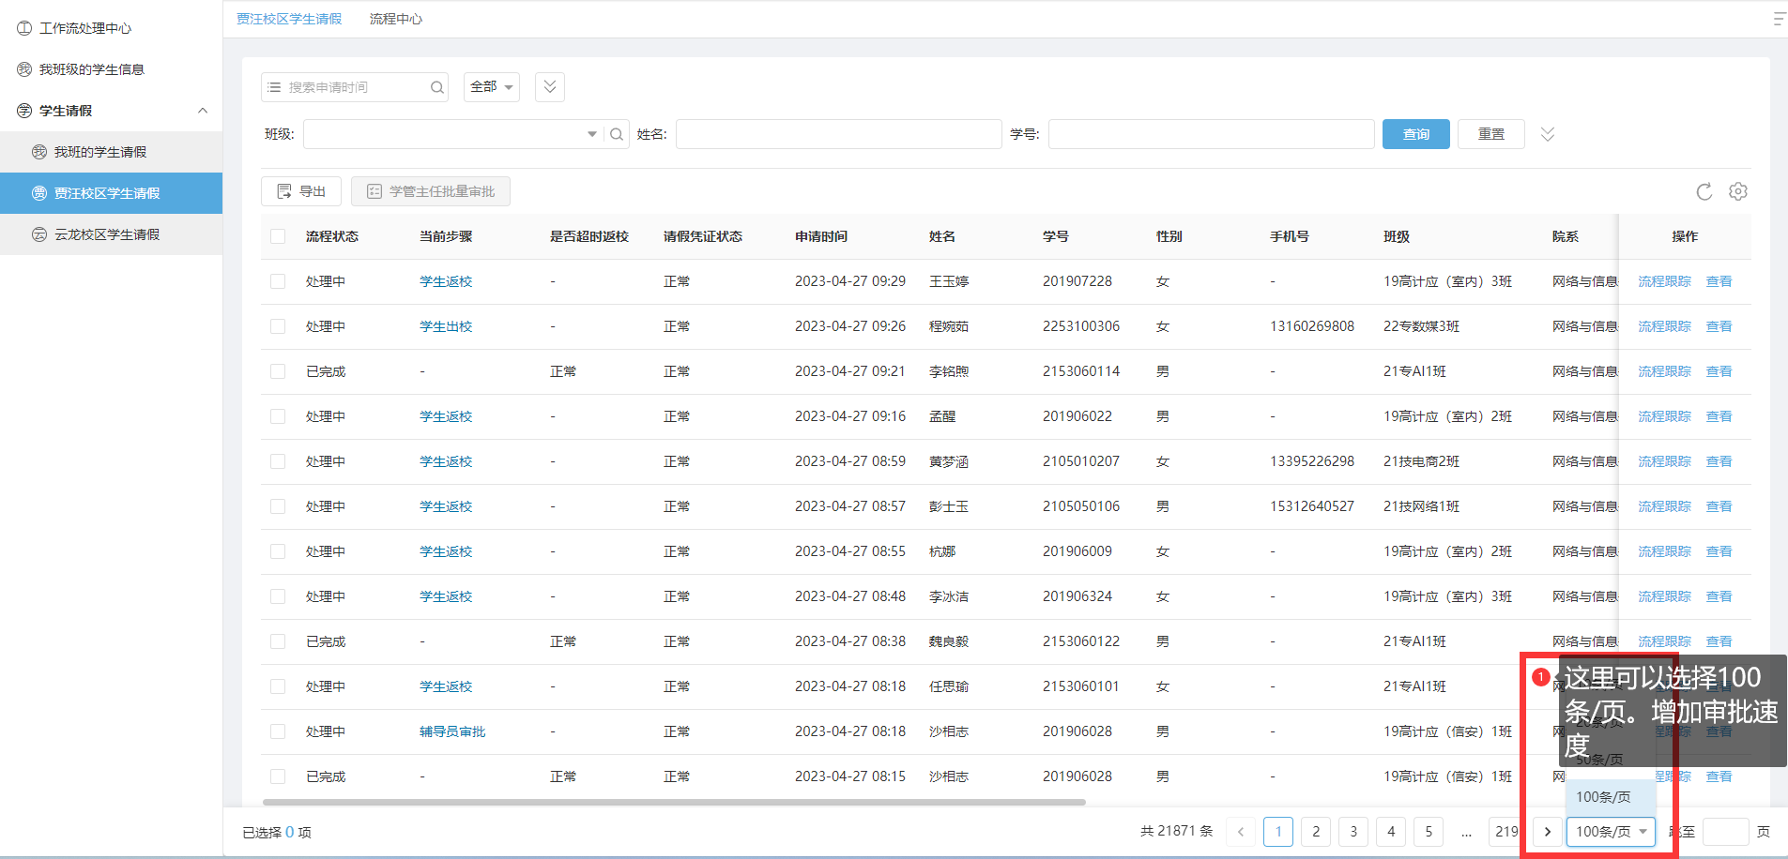Go to page 2
This screenshot has width=1788, height=859.
click(1316, 832)
